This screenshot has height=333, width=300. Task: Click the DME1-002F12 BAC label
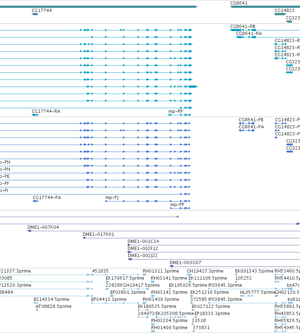[x=143, y=248]
